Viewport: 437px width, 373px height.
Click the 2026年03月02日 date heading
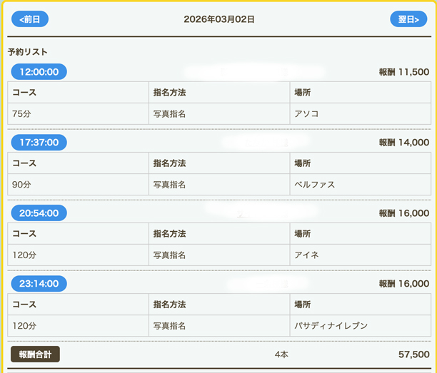click(218, 19)
